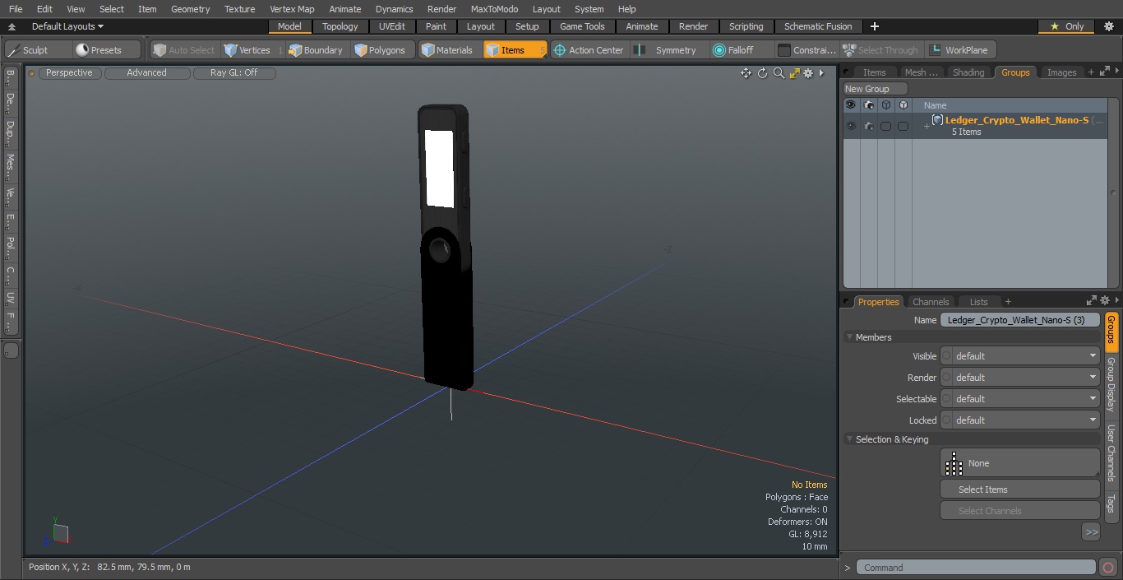Viewport: 1123px width, 580px height.
Task: Click the layout home arrow icon
Action: tap(12, 26)
